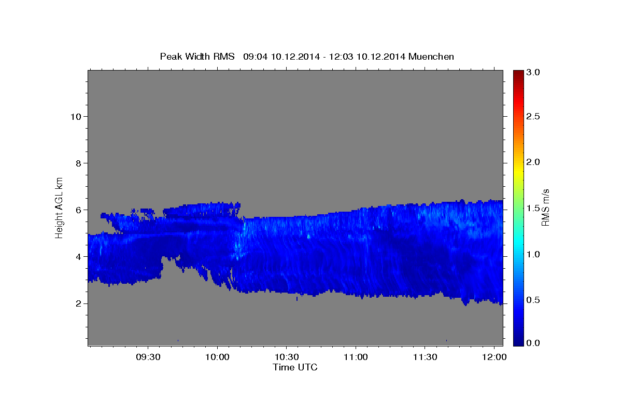Click the 'RMS m/s' colorbar title
The image size is (622, 415).
tap(545, 208)
